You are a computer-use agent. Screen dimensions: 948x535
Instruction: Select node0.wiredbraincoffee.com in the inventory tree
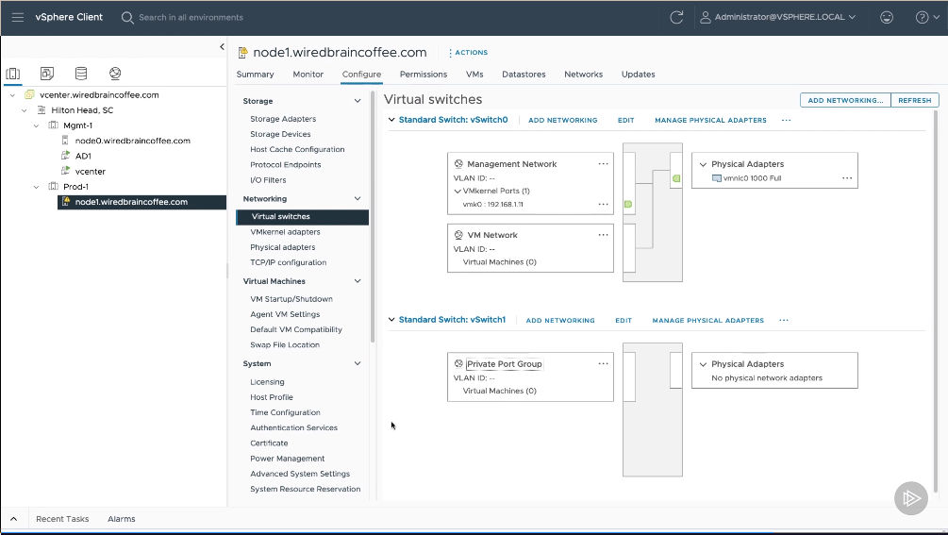click(x=133, y=141)
